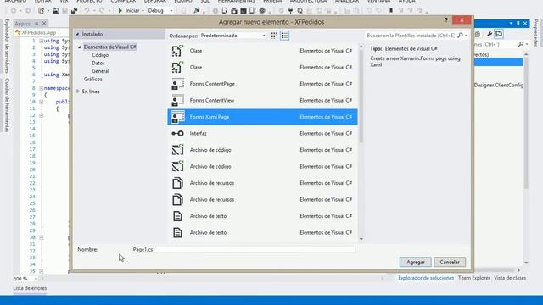Select the Gráficos category
This screenshot has width=543, height=305.
point(92,79)
